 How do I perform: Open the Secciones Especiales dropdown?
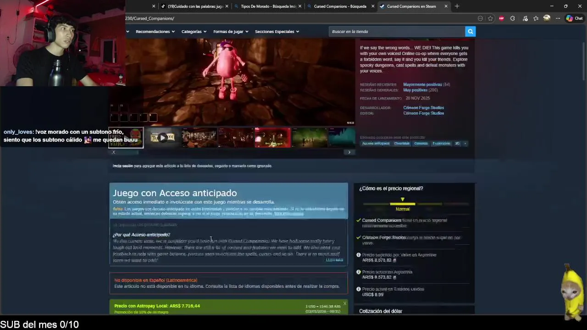click(x=277, y=32)
